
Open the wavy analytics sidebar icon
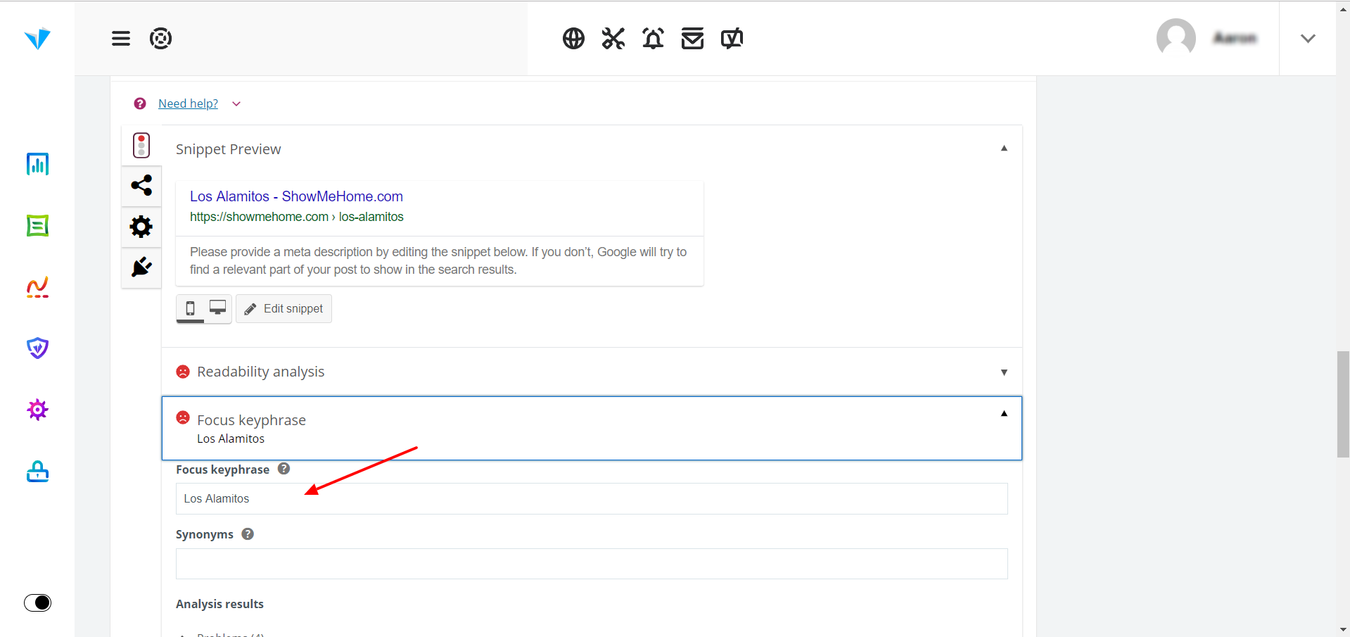(x=37, y=287)
